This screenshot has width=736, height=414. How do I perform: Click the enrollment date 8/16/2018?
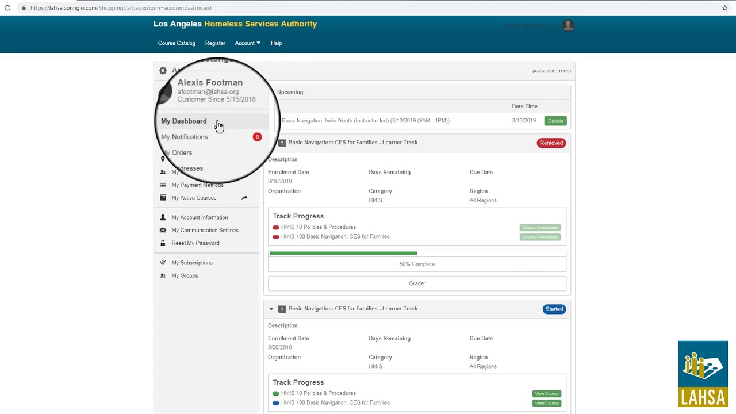[280, 181]
